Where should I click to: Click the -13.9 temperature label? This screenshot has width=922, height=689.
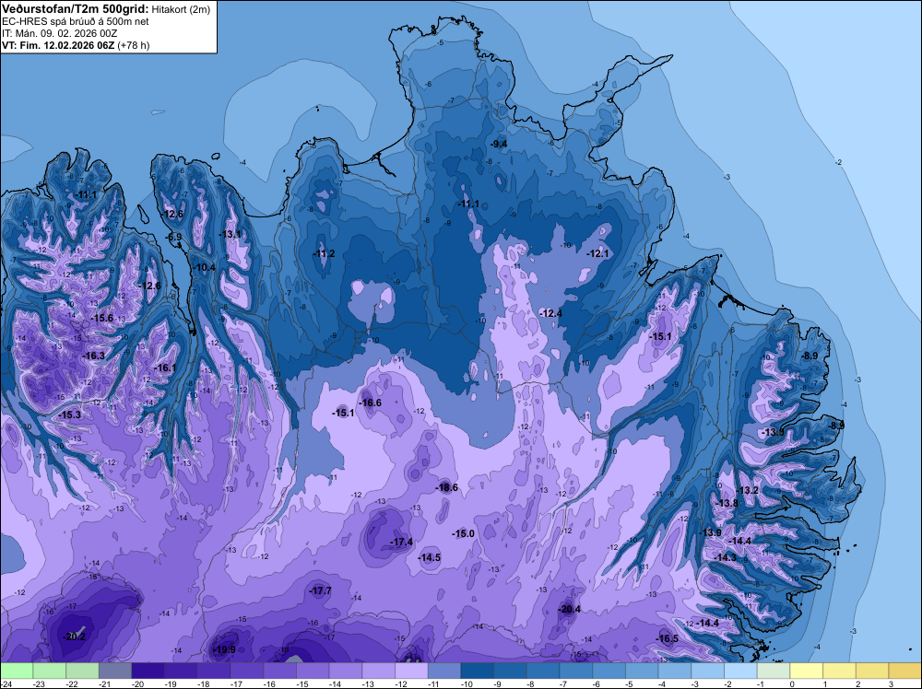pyautogui.click(x=710, y=532)
